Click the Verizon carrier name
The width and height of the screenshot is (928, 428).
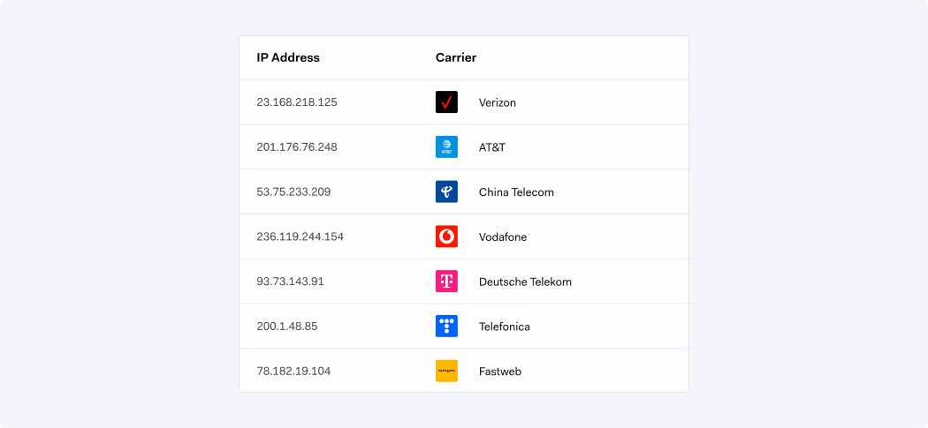pyautogui.click(x=497, y=103)
